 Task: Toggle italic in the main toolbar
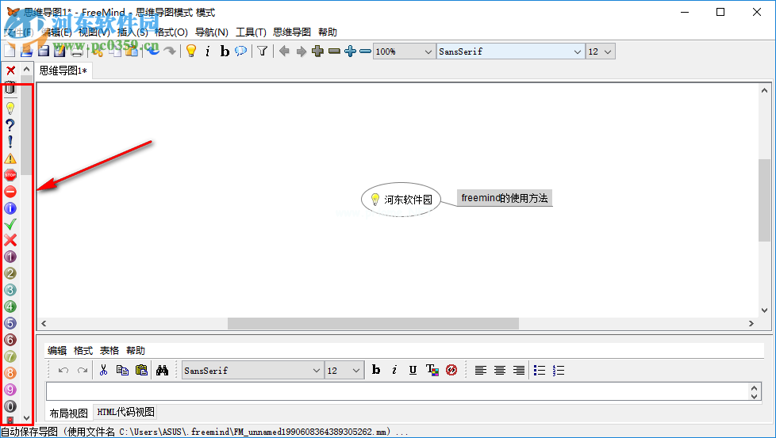208,51
